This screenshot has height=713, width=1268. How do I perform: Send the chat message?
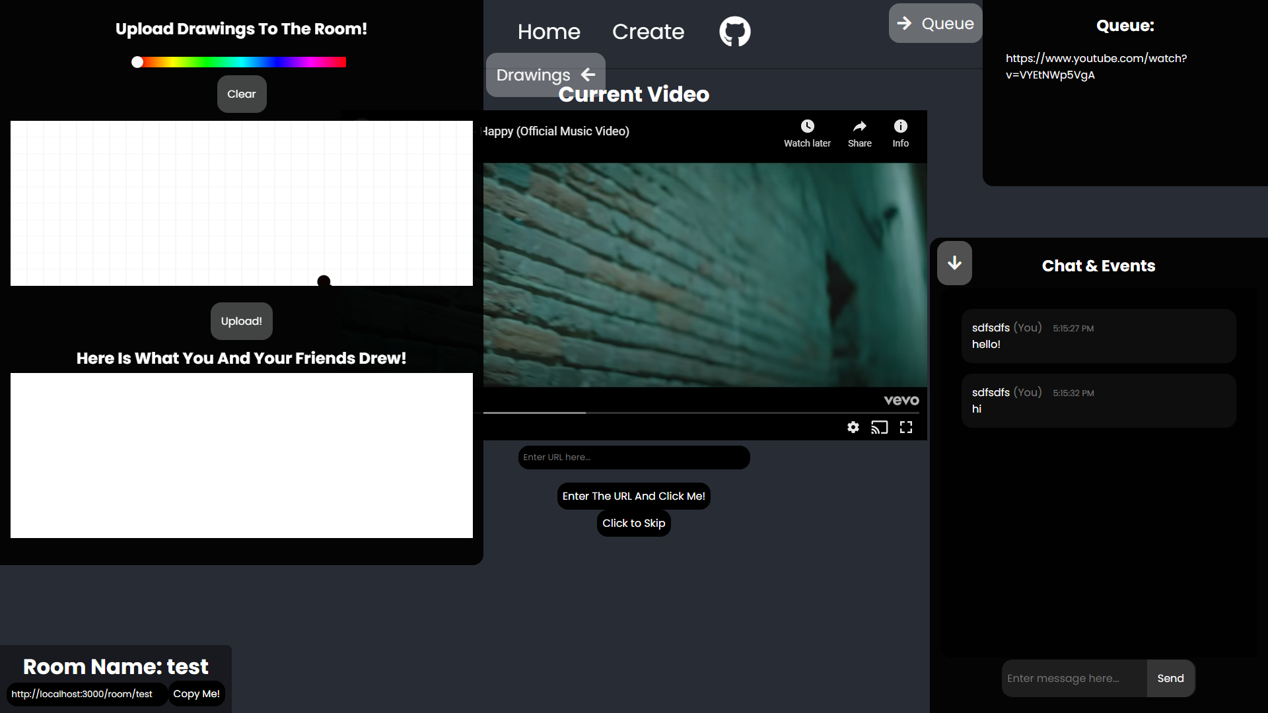pyautogui.click(x=1170, y=679)
